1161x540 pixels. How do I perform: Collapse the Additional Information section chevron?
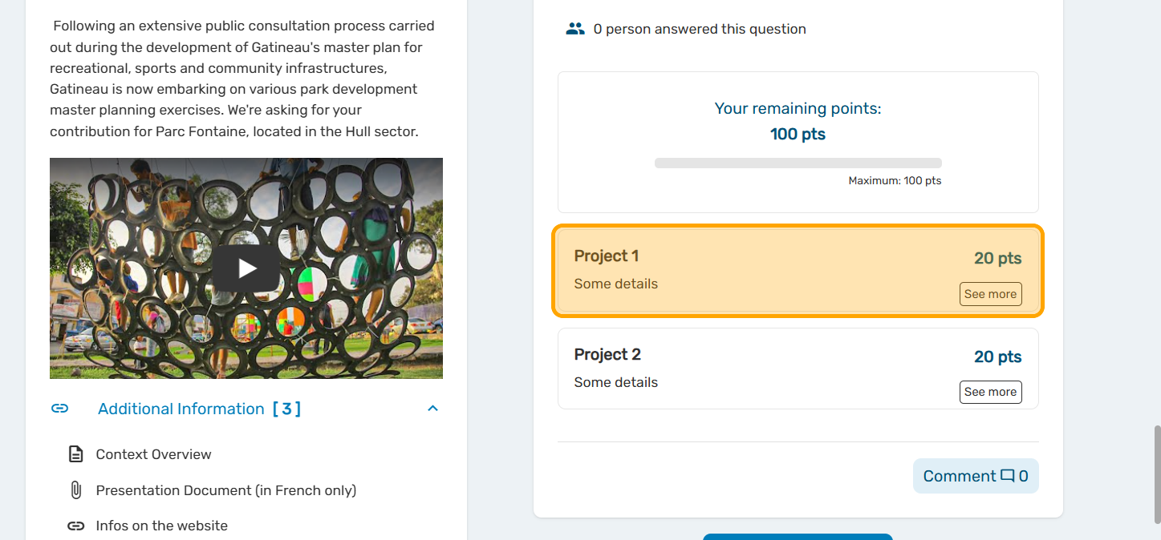click(432, 409)
